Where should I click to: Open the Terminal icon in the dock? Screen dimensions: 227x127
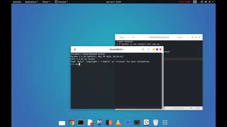tap(81, 122)
